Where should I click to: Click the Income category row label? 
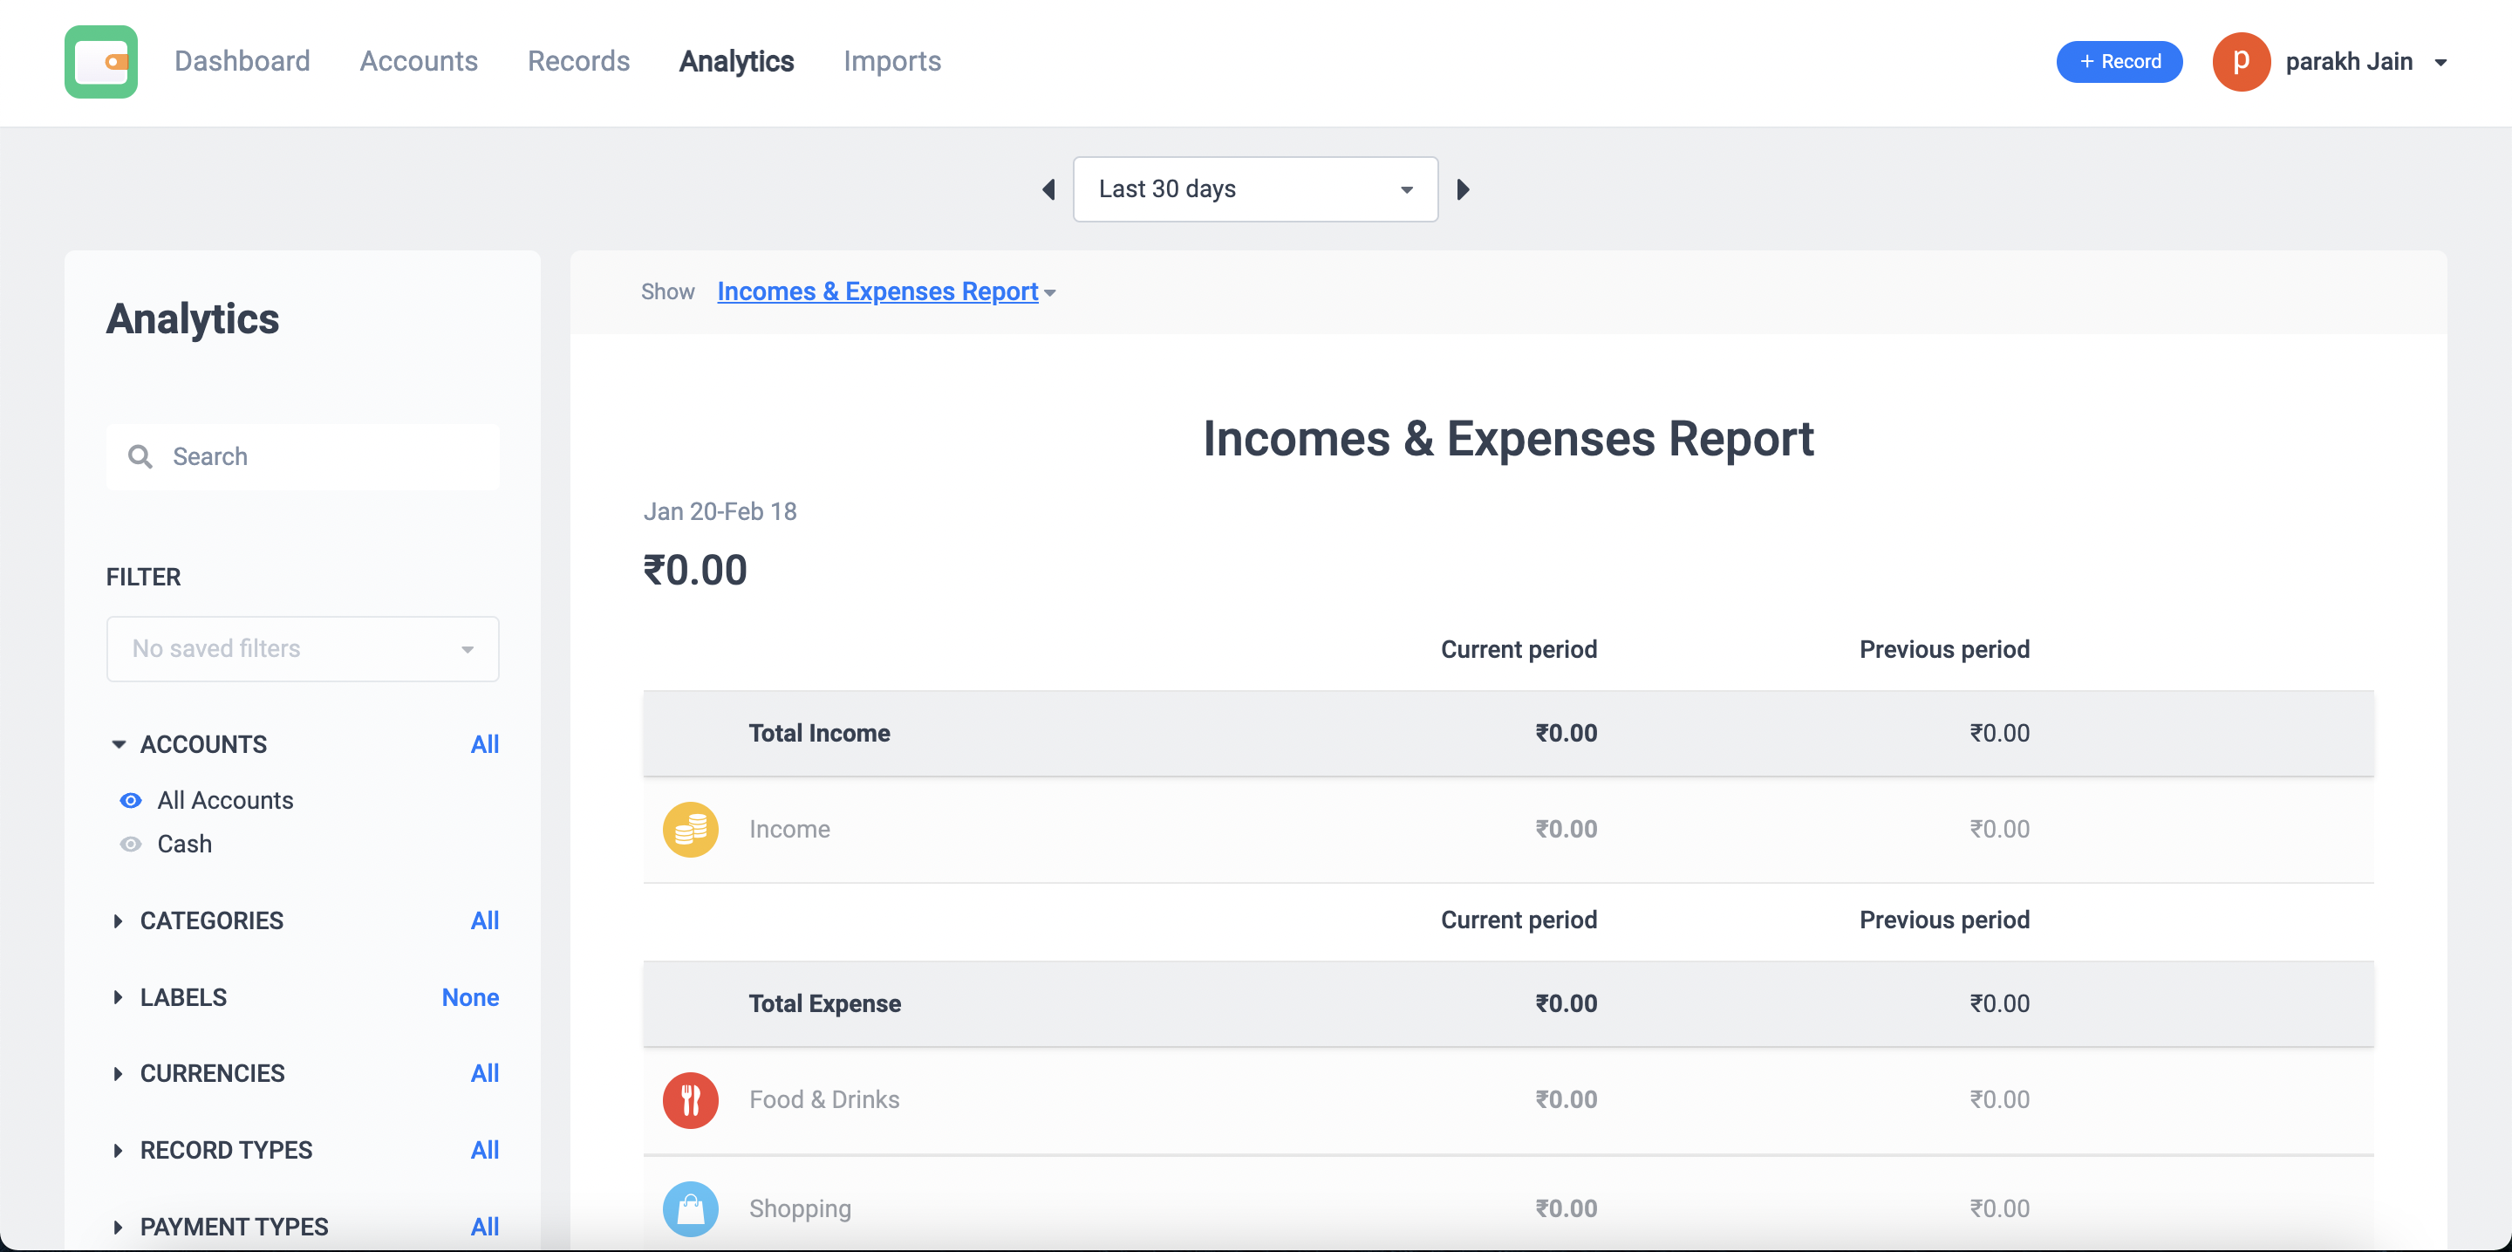(x=788, y=830)
